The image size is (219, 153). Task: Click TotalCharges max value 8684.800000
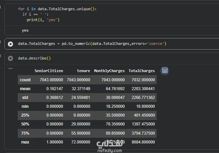[143, 142]
